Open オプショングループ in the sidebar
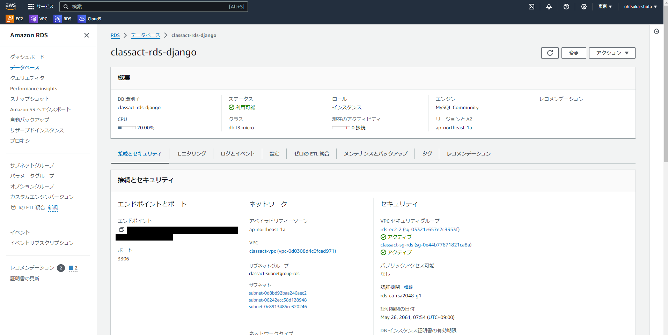668x335 pixels. tap(32, 186)
